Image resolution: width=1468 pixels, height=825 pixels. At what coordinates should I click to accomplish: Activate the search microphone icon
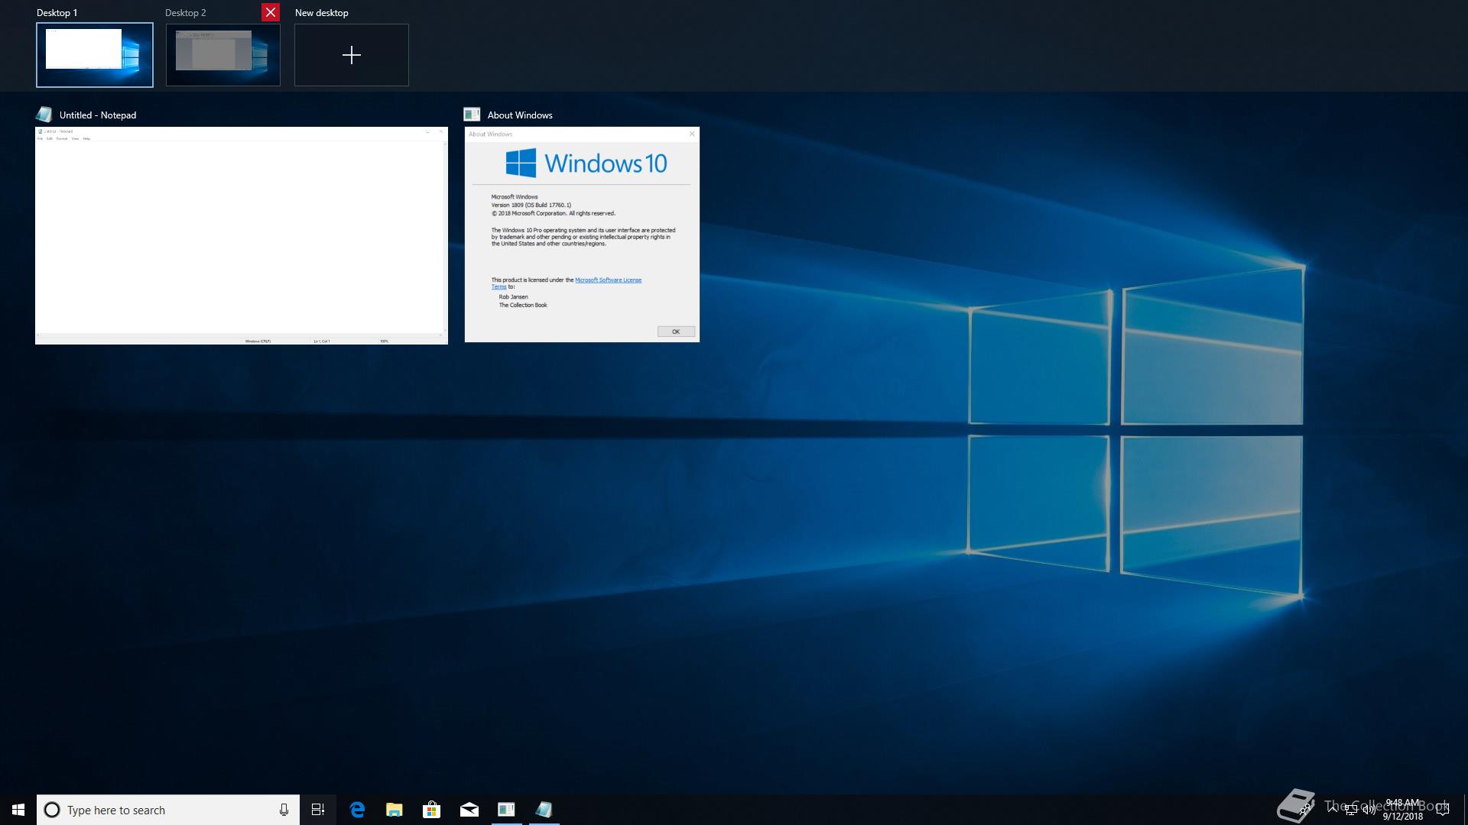click(x=284, y=810)
